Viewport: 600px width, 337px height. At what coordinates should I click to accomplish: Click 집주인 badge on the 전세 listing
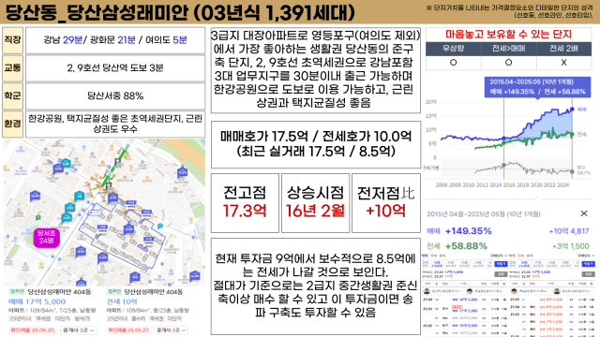(114, 292)
